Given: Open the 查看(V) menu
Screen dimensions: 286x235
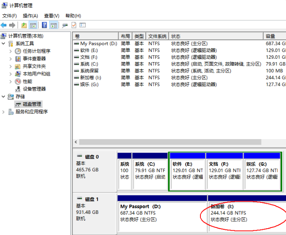Looking at the screenshot, I should pyautogui.click(x=52, y=16).
